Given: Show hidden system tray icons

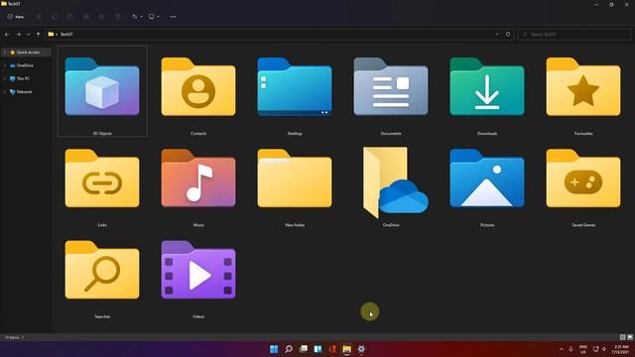Looking at the screenshot, I should click(562, 349).
